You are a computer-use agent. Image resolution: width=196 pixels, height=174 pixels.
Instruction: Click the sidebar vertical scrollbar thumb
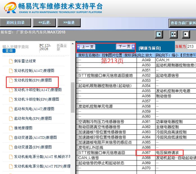coord(73,98)
